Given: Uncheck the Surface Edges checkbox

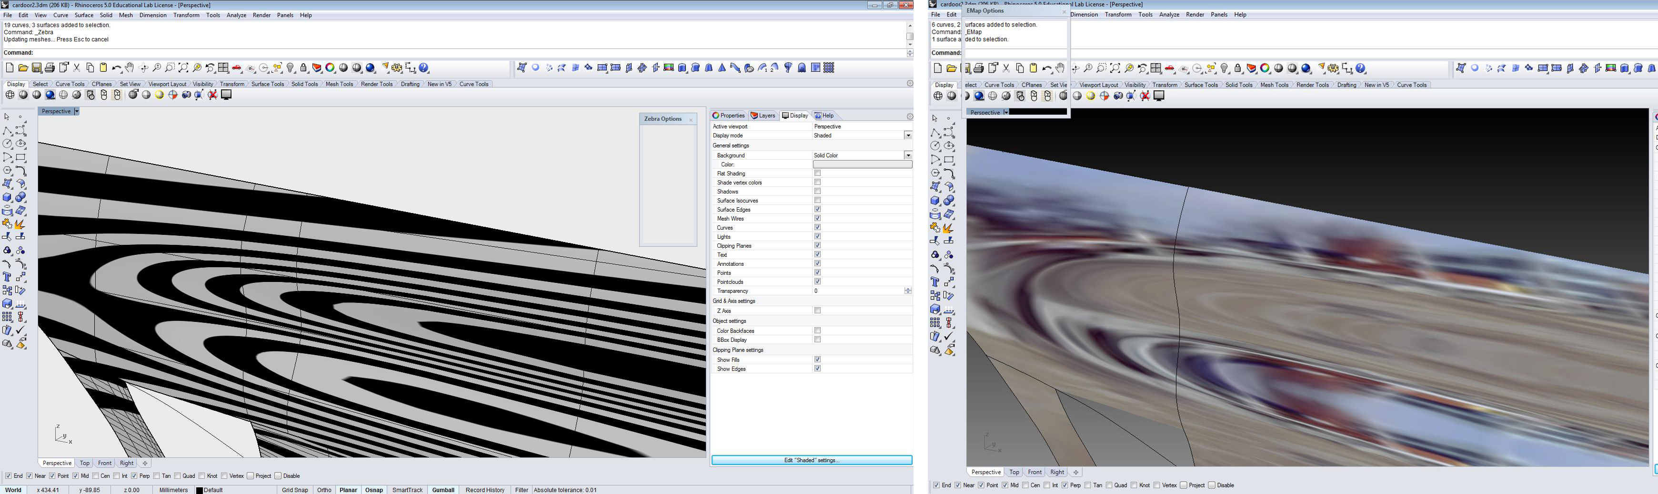Looking at the screenshot, I should pyautogui.click(x=817, y=209).
